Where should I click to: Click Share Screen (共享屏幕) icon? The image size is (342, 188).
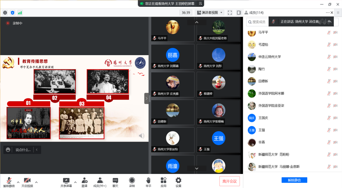[x=66, y=180]
